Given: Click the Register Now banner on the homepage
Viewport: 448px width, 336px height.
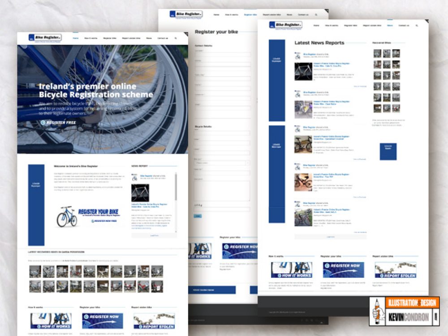Looking at the screenshot, I should pyautogui.click(x=102, y=321).
